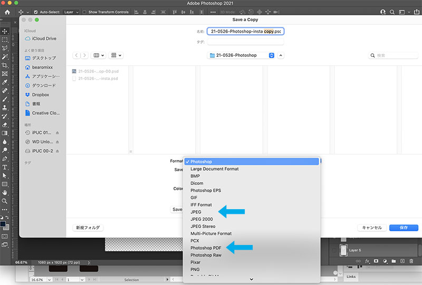Choose GIF format option
422x285 pixels.
pyautogui.click(x=194, y=198)
